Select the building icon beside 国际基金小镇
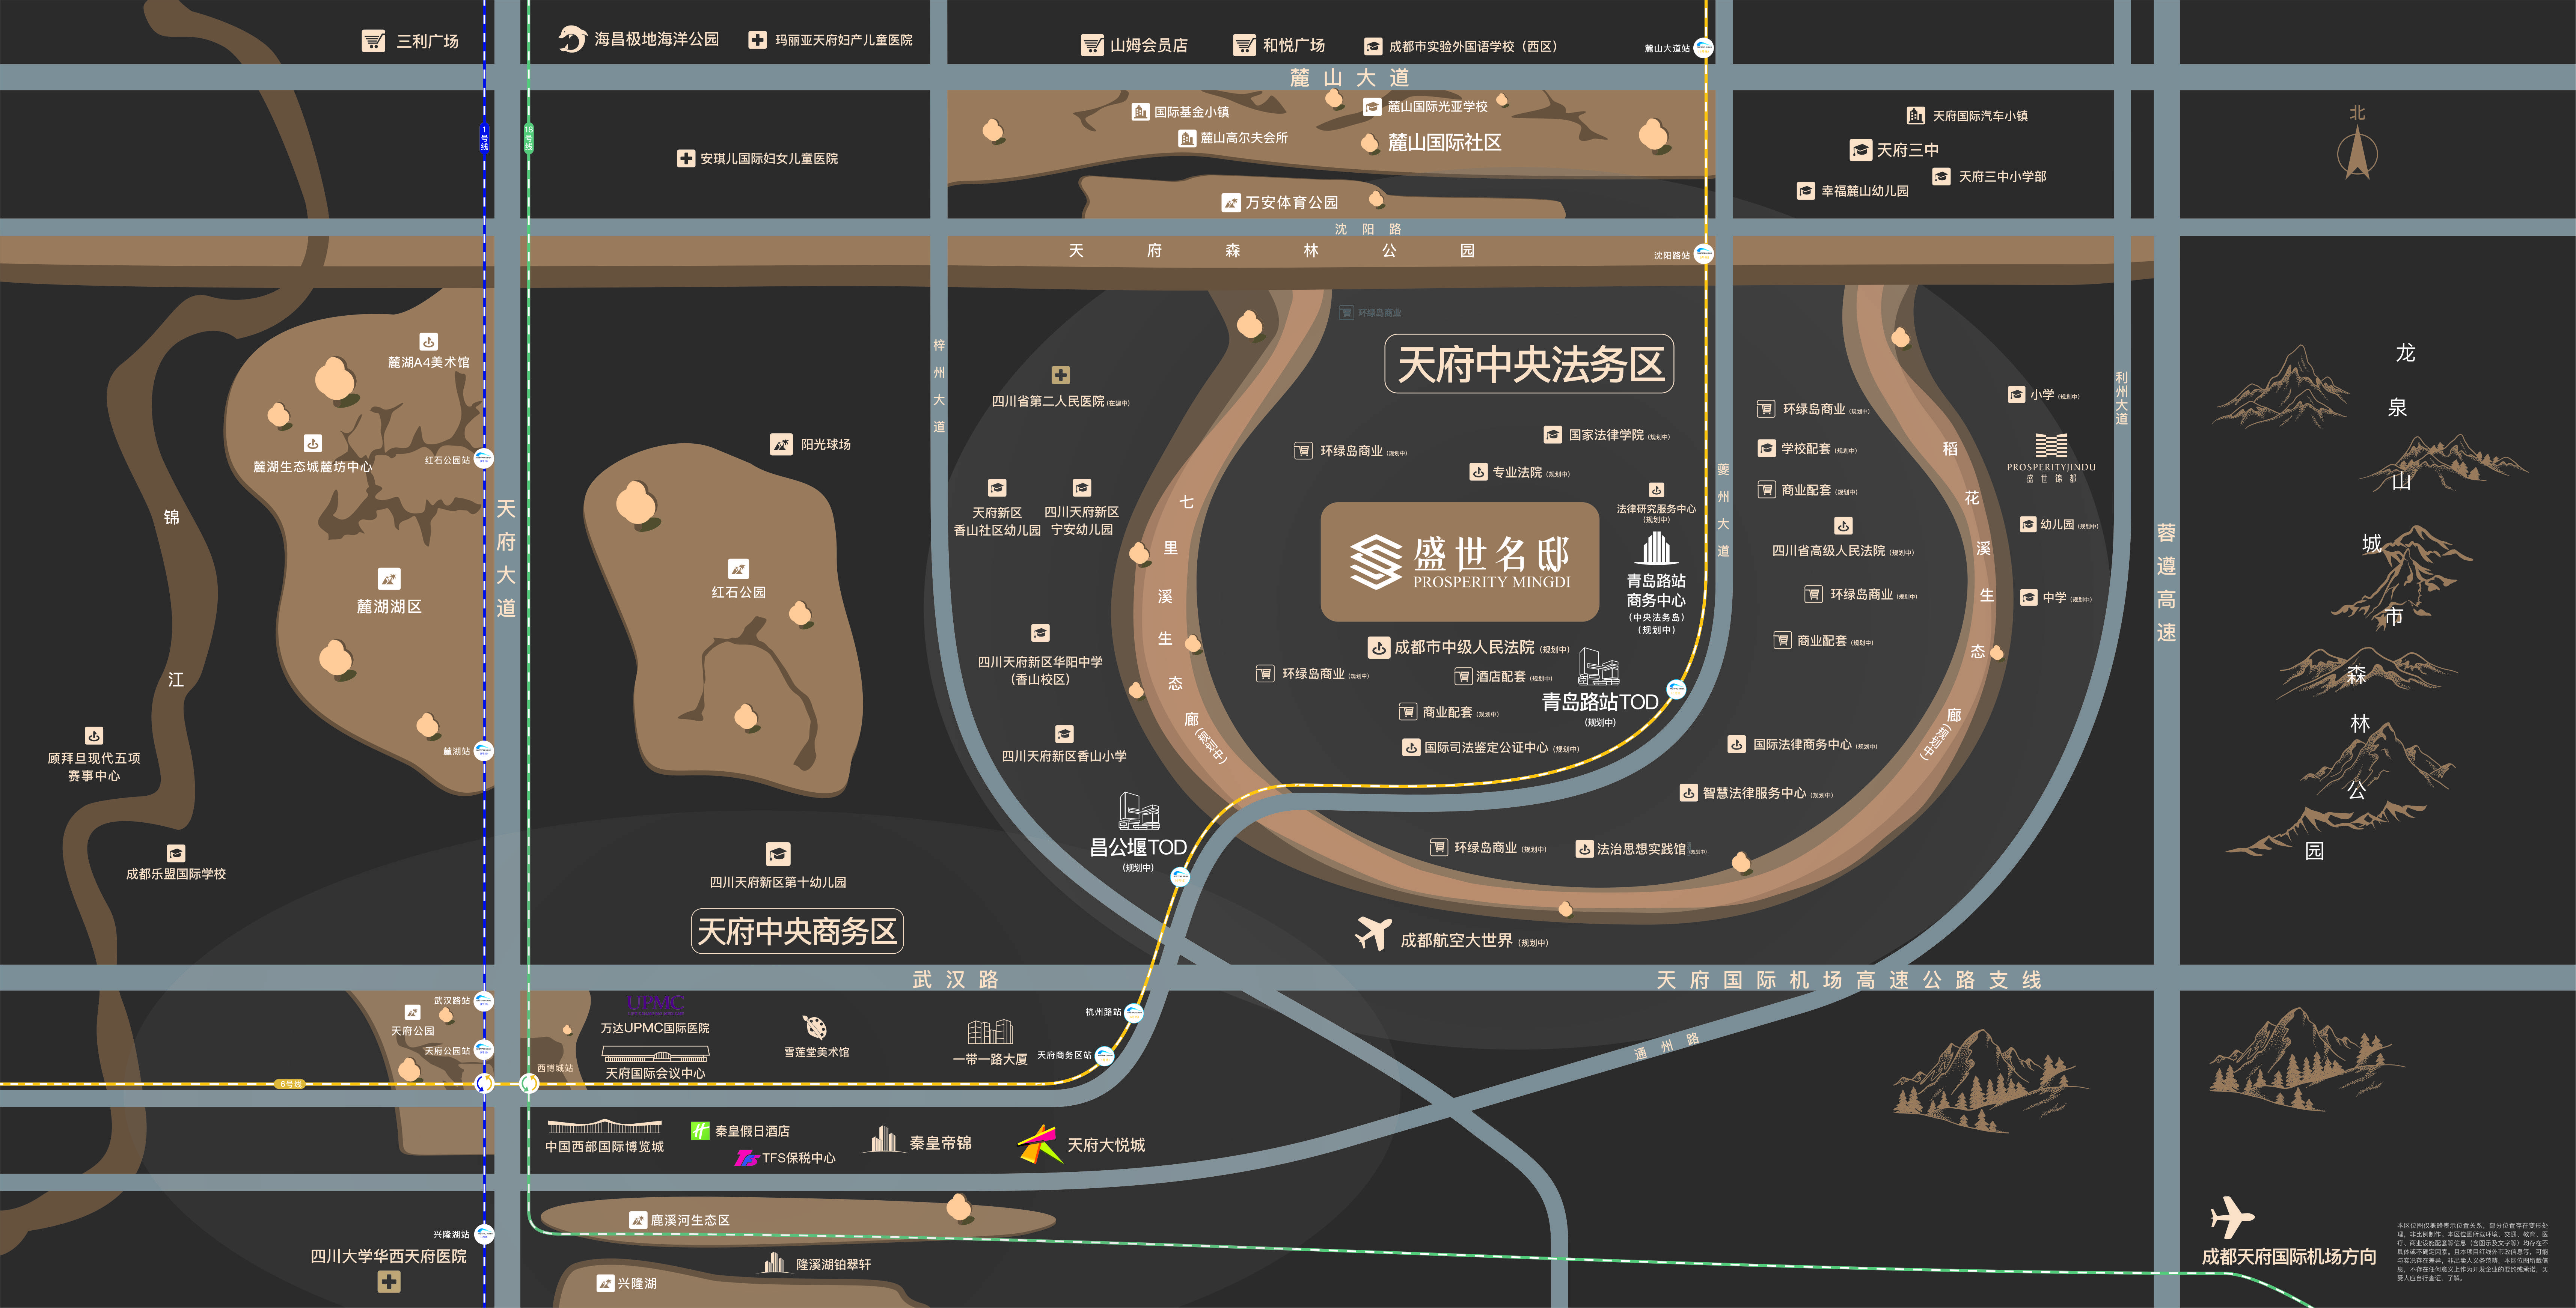2576x1308 pixels. tap(1140, 111)
